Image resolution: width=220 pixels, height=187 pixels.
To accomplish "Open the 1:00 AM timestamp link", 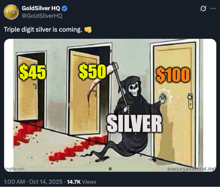I will pos(14,182).
